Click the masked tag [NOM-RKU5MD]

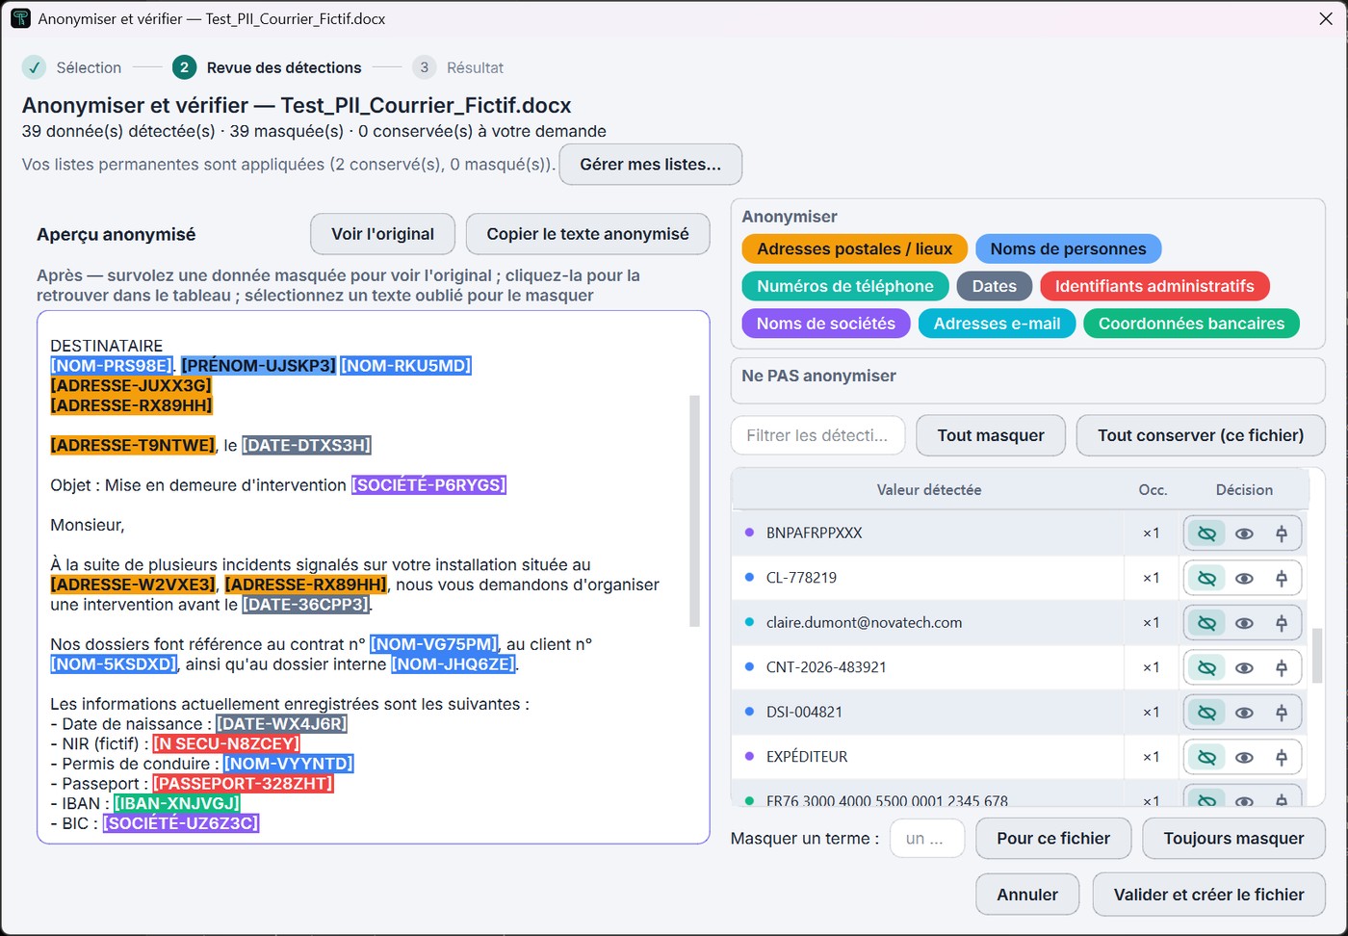point(406,366)
